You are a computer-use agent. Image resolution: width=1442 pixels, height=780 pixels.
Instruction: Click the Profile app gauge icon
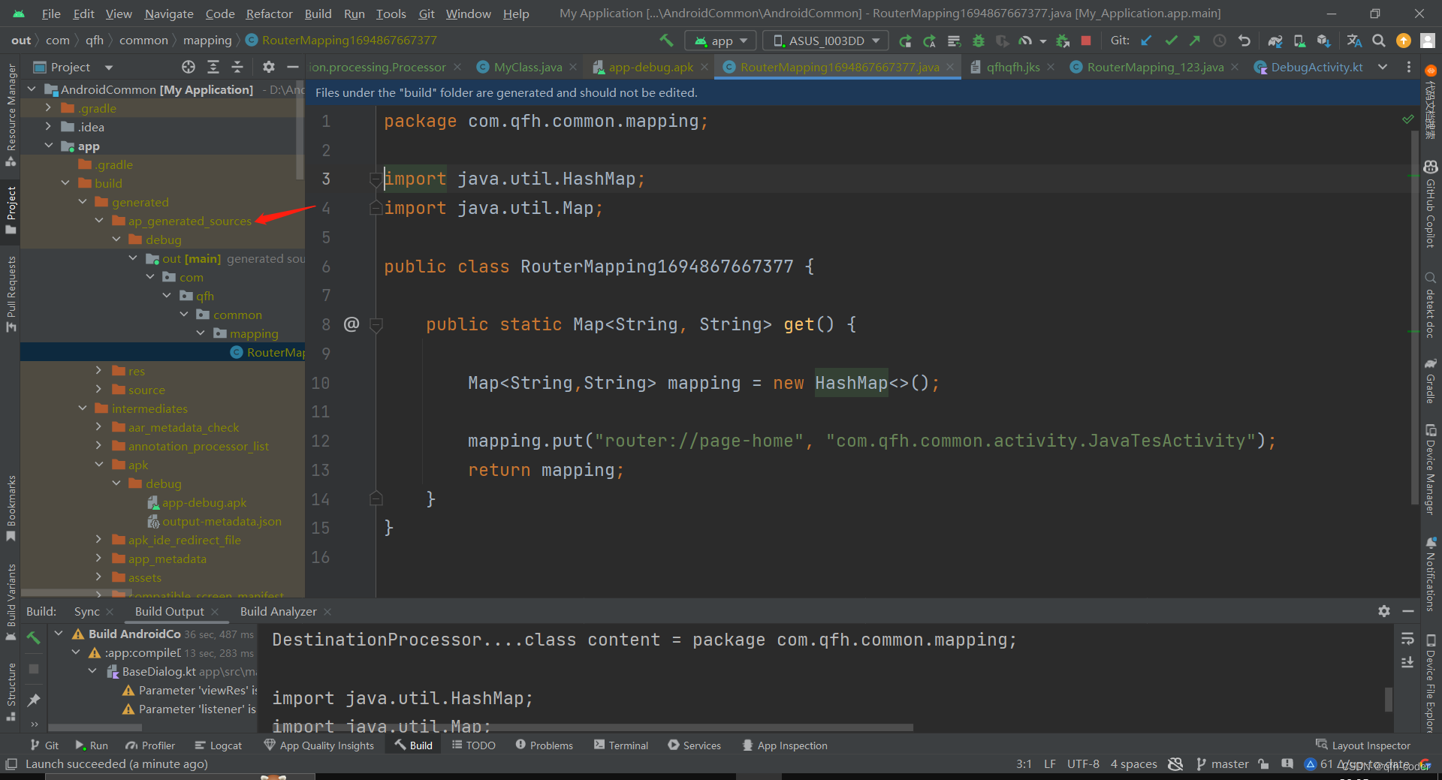point(1025,41)
